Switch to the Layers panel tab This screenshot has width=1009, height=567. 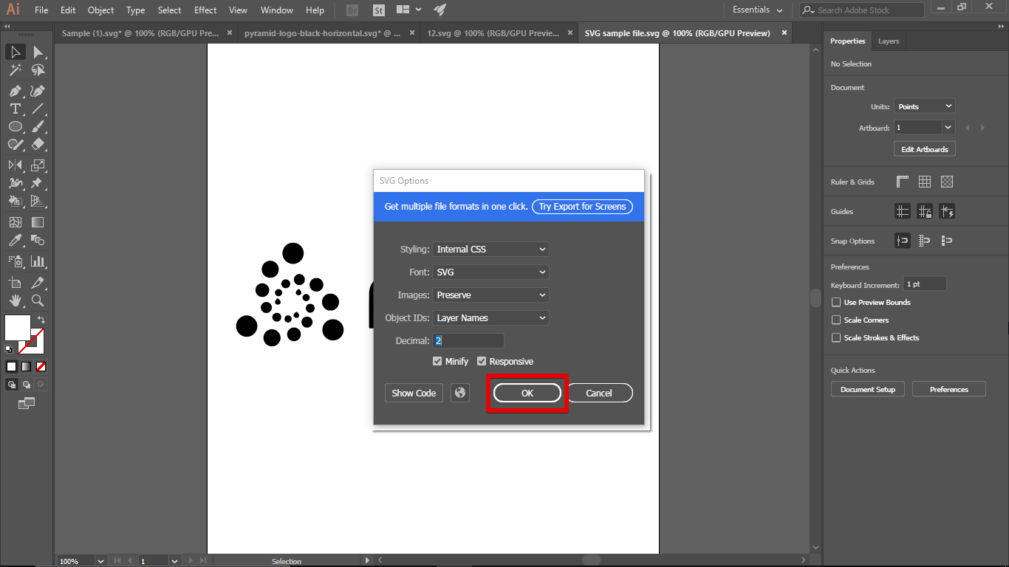[x=888, y=41]
